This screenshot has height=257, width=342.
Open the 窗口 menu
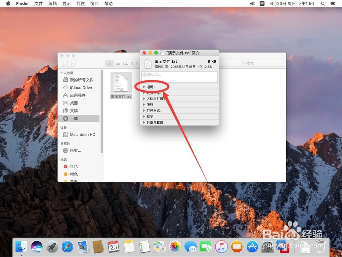[x=94, y=3]
